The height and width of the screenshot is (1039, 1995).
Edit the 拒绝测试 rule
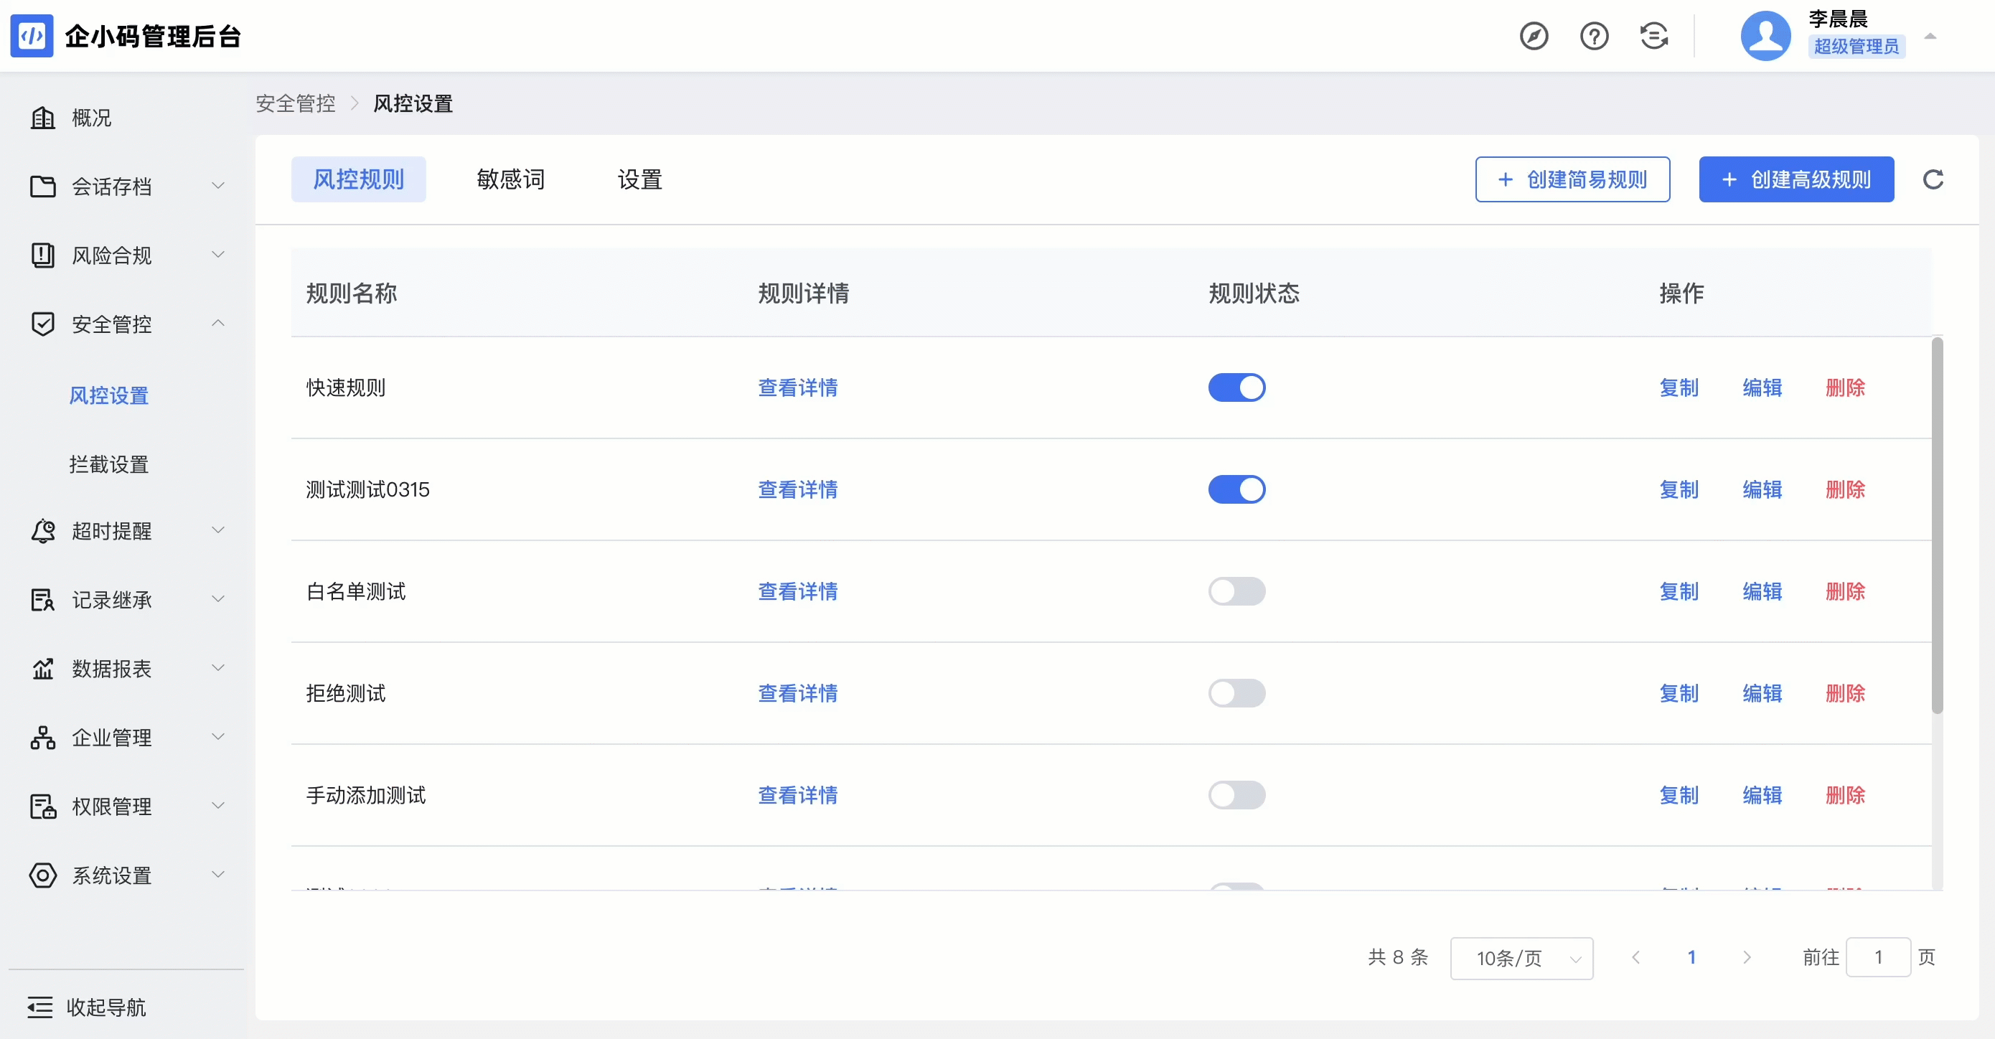click(1762, 694)
